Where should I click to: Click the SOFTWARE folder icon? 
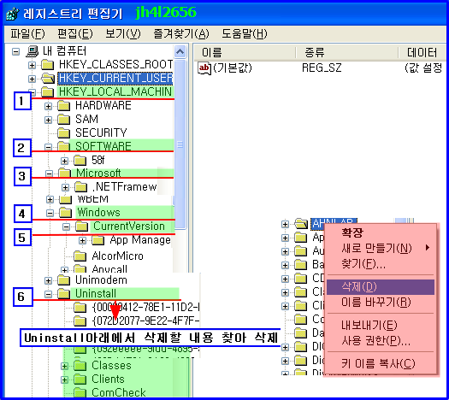click(64, 146)
